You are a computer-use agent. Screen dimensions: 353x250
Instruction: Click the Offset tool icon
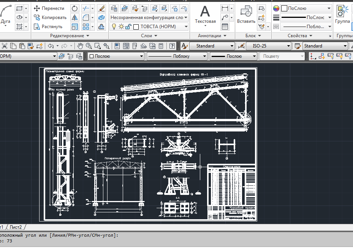click(101, 27)
